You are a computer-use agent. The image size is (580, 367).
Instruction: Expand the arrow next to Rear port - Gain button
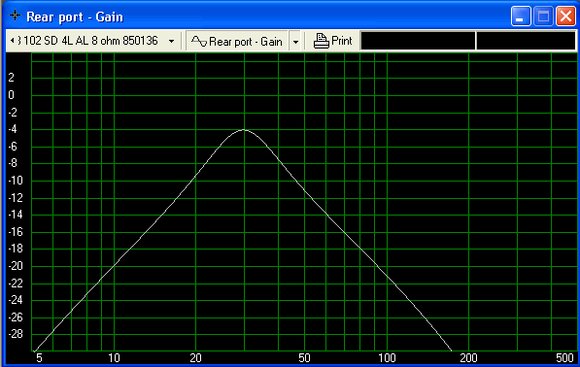(295, 42)
